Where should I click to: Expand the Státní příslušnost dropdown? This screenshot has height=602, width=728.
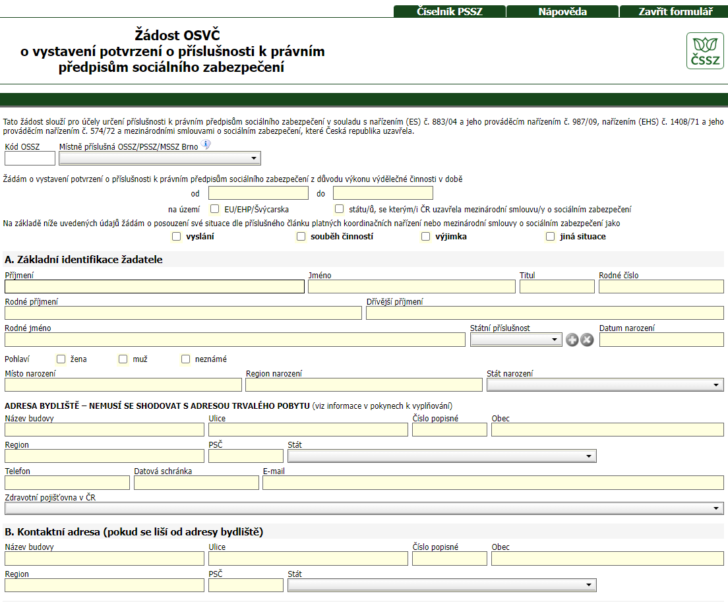coord(516,340)
